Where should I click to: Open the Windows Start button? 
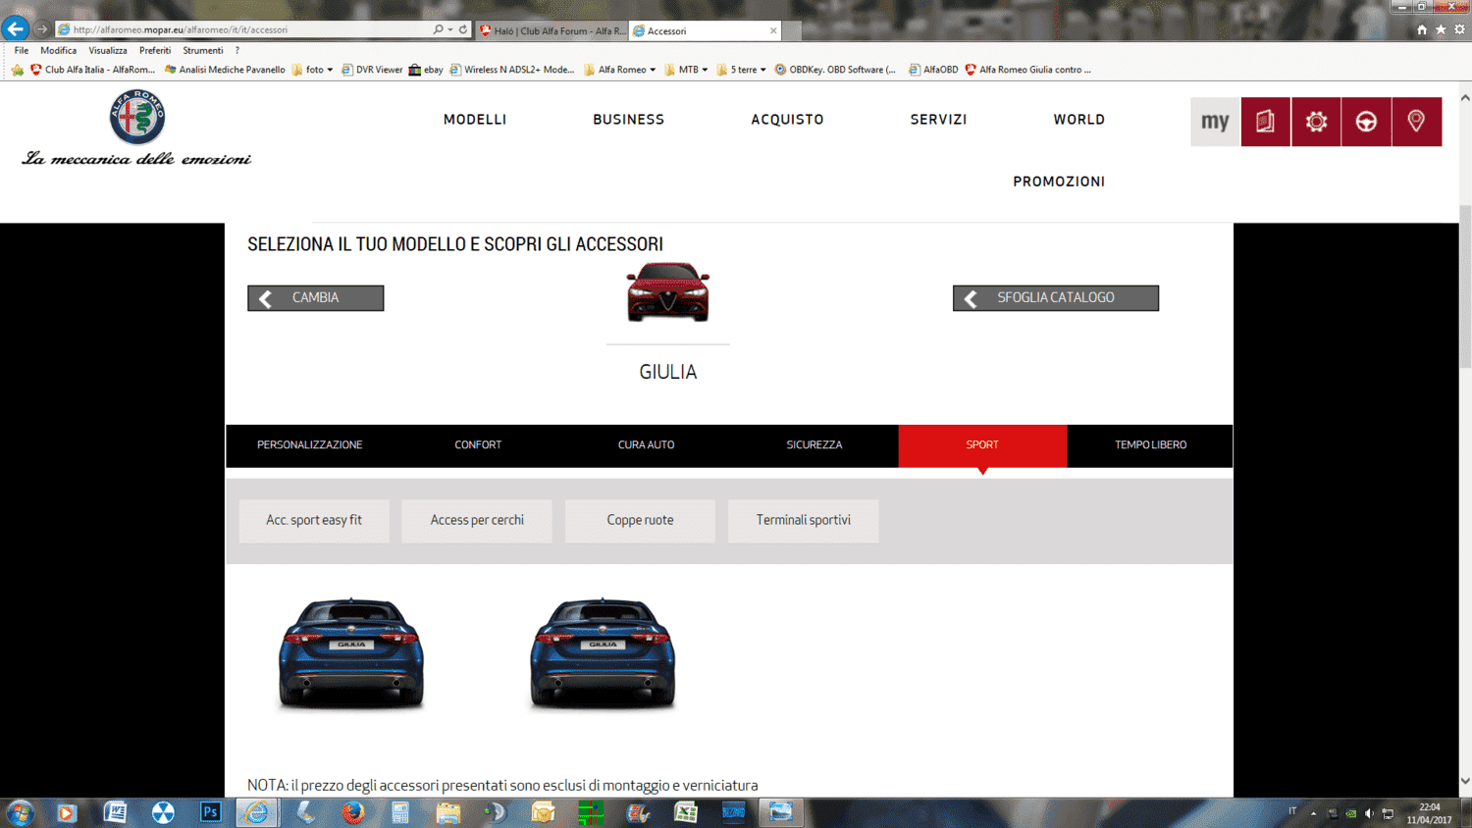point(20,812)
